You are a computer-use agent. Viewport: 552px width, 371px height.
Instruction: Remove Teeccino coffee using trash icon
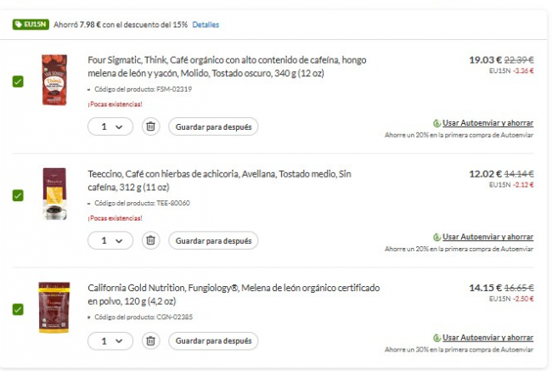coord(150,240)
